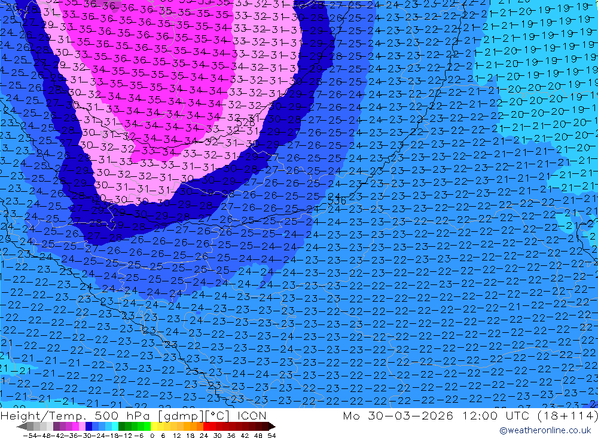Click the '(18+114)' forecast run text

(x=568, y=415)
